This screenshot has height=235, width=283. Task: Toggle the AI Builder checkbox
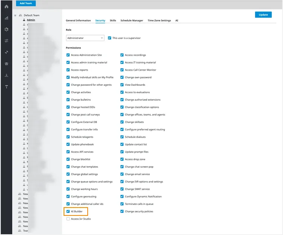(68, 211)
